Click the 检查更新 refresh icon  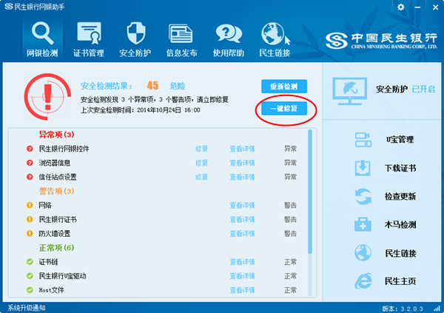363,197
